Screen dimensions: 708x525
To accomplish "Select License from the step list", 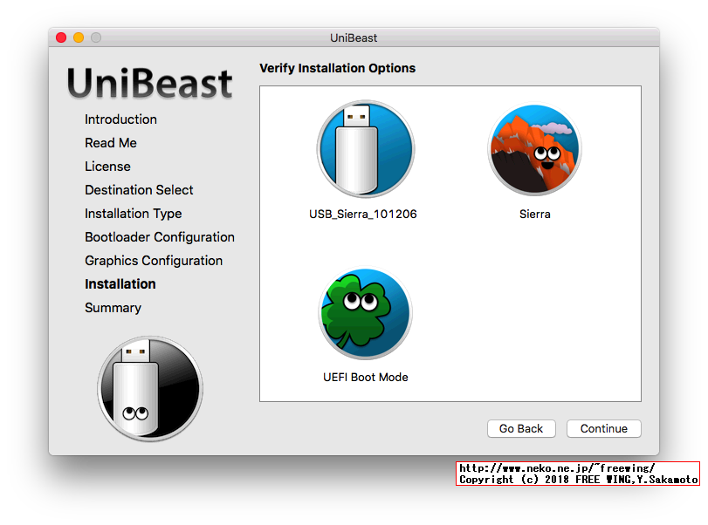I will coord(107,166).
